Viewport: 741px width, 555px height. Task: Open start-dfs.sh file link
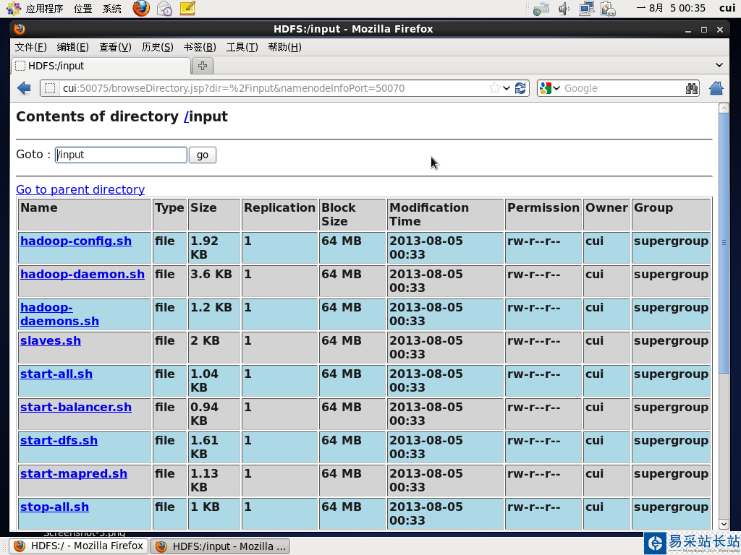59,440
